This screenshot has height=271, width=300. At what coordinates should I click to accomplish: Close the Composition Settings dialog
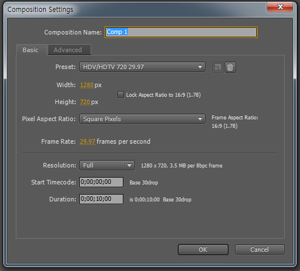280,7
